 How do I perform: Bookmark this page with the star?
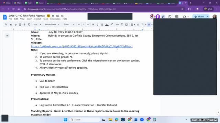(x=182, y=9)
